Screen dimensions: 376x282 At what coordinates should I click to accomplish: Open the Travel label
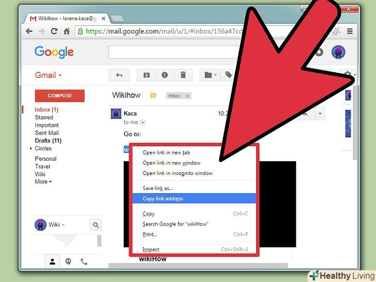click(x=43, y=166)
